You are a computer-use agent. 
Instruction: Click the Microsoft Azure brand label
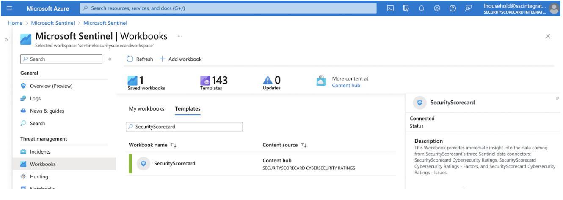[47, 8]
